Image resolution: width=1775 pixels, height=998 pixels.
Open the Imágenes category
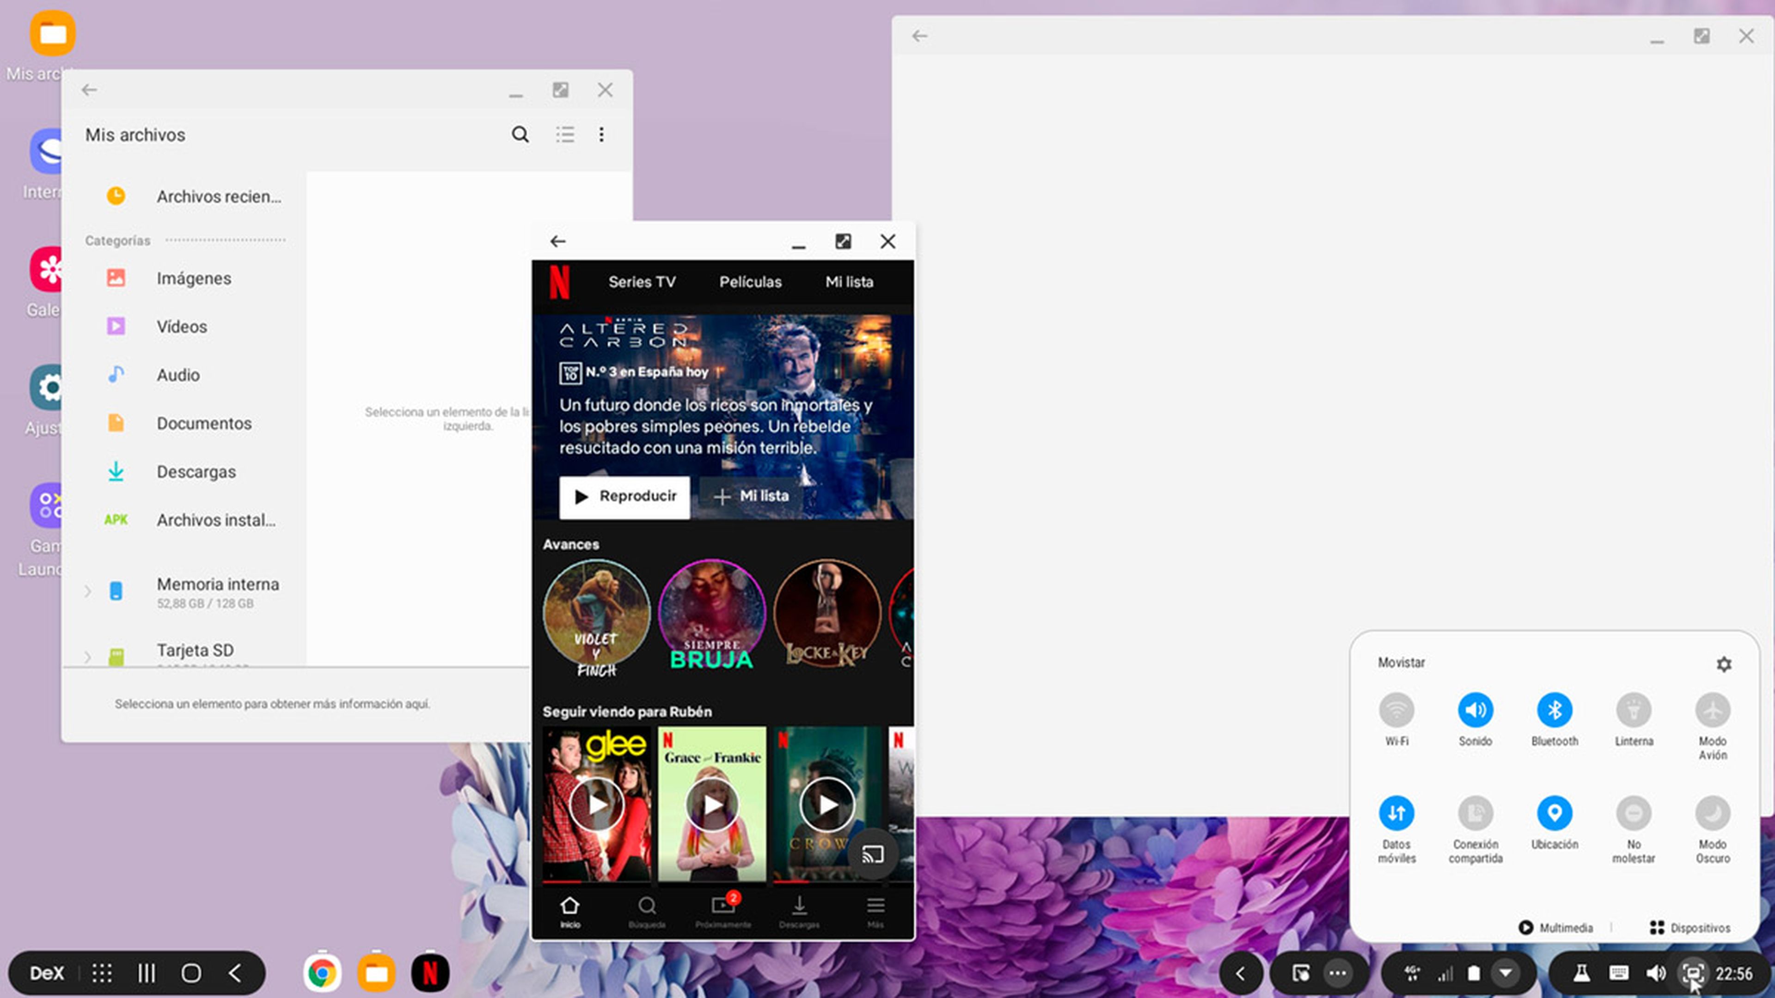193,278
